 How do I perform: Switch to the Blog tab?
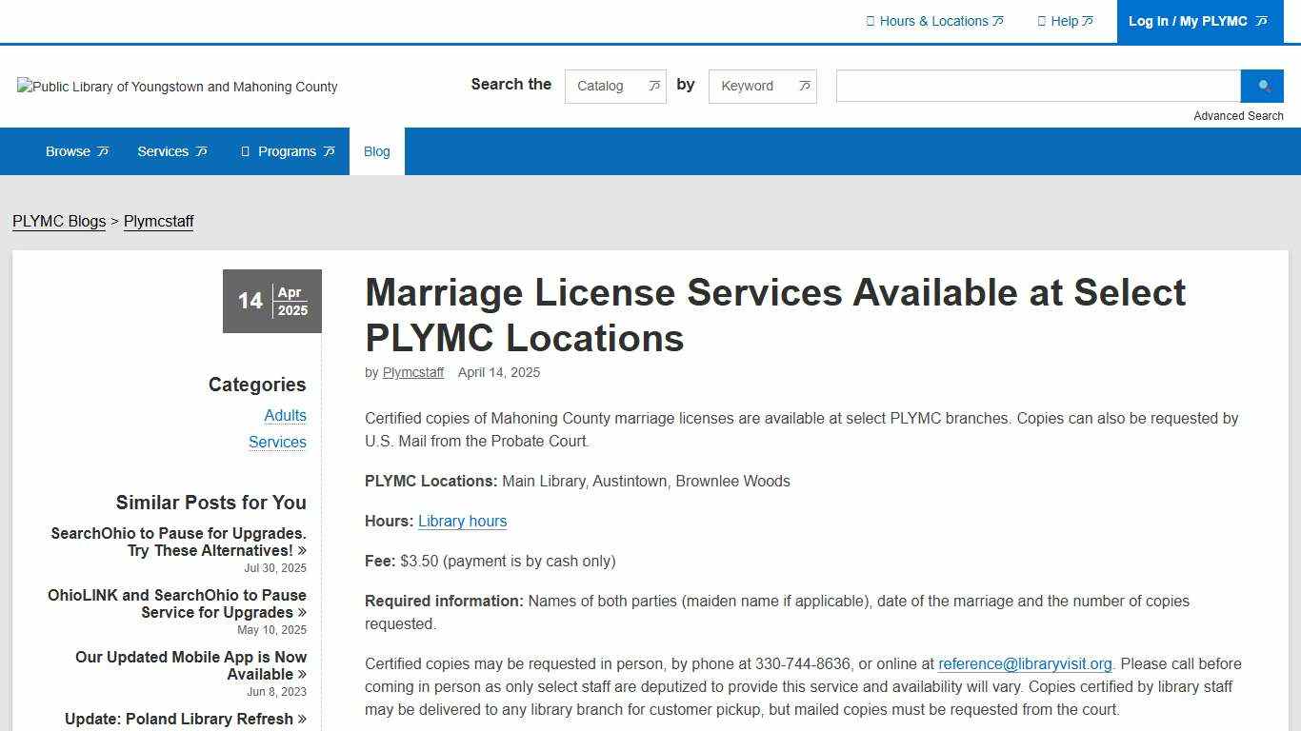pos(376,150)
